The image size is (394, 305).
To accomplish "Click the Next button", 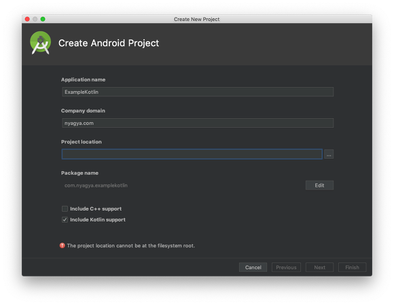I will 320,268.
